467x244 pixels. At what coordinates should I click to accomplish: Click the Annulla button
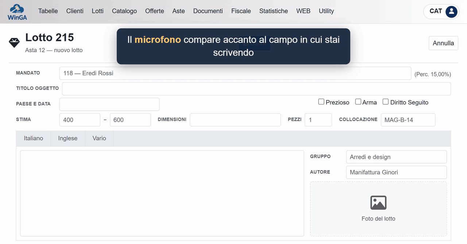443,43
